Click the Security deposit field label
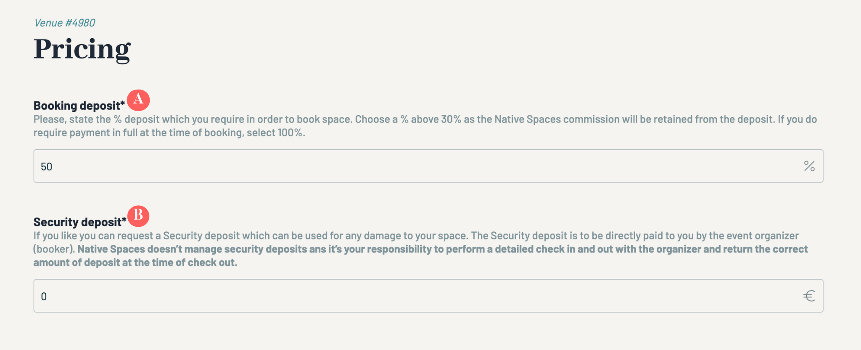 79,222
